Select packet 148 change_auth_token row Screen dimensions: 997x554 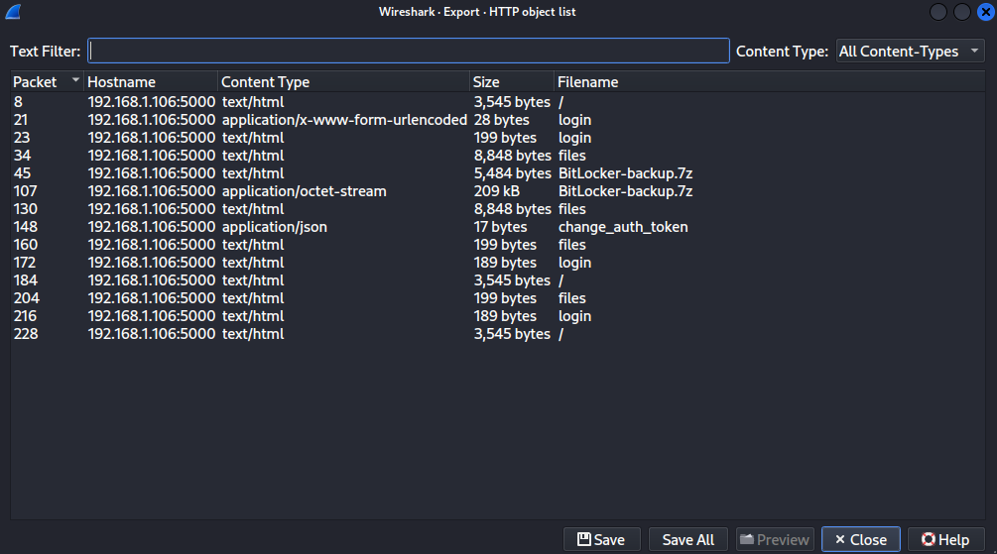[498, 227]
